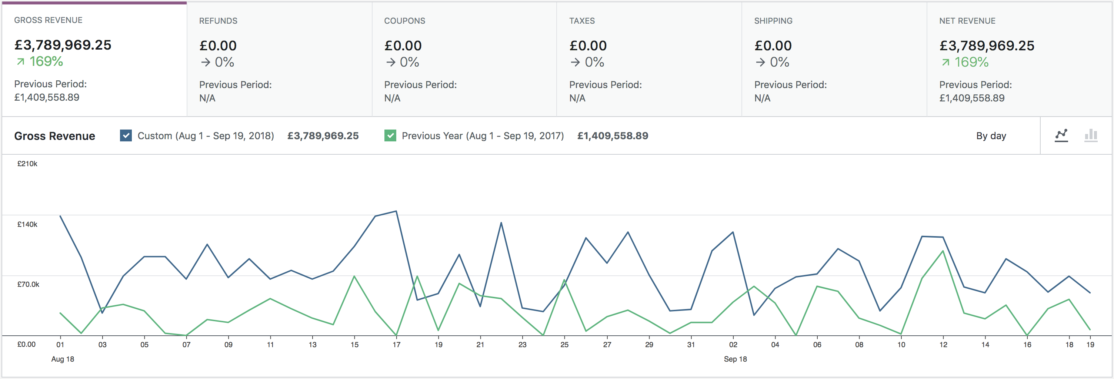1114x379 pixels.
Task: Hide the Previous Year comparison series
Action: click(390, 135)
